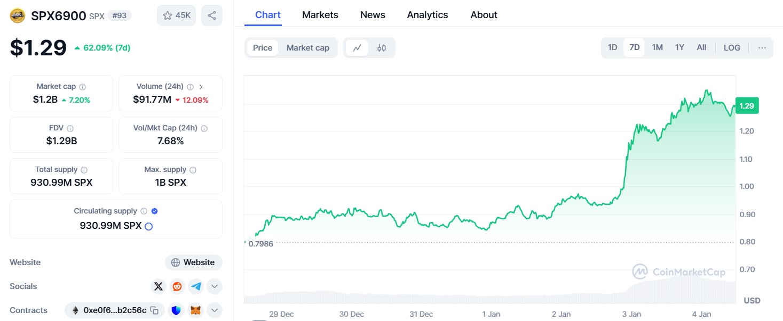Click the blue shield security icon

point(176,310)
